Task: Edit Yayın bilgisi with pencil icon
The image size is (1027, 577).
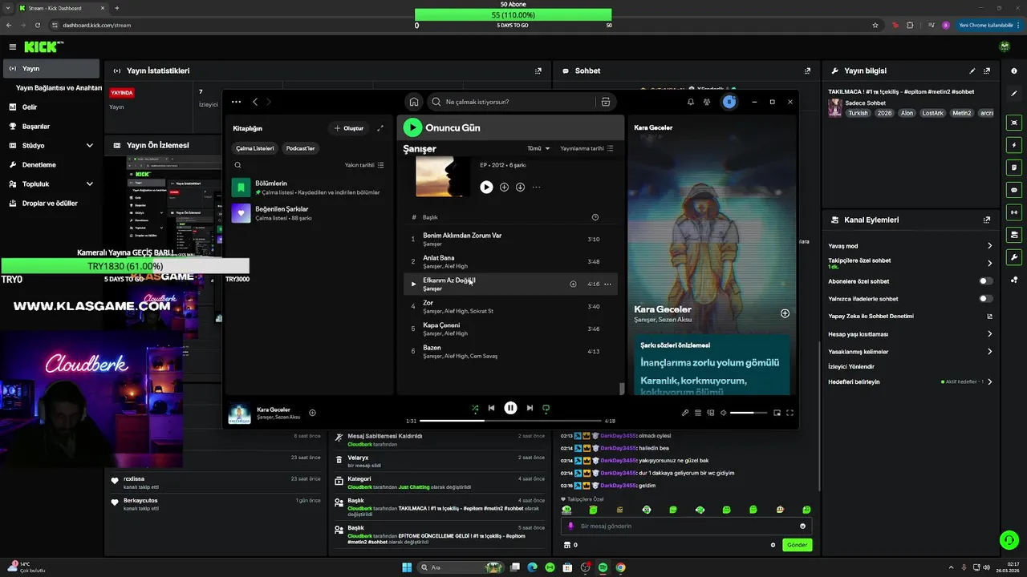Action: point(972,71)
